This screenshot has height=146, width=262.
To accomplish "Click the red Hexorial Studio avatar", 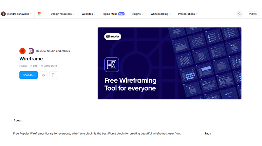I will pyautogui.click(x=22, y=51).
